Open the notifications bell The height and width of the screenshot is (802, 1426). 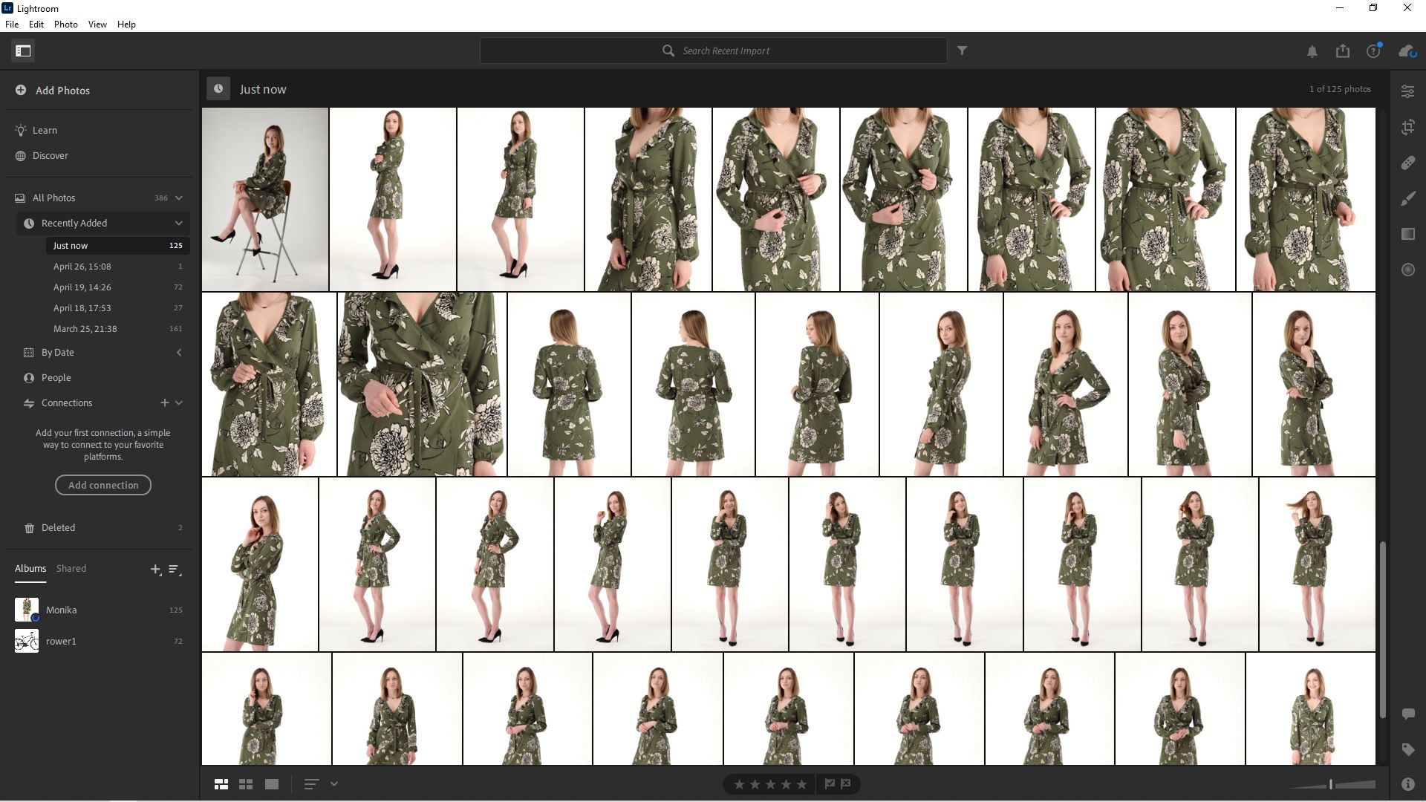(1312, 51)
